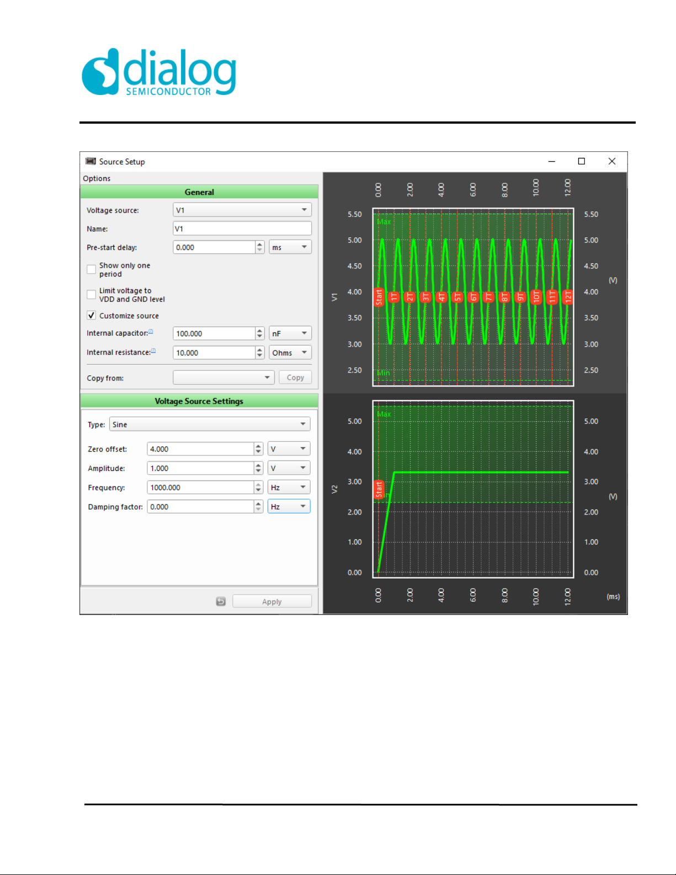Image resolution: width=676 pixels, height=875 pixels.
Task: Click the Frequency value field
Action: coord(200,487)
